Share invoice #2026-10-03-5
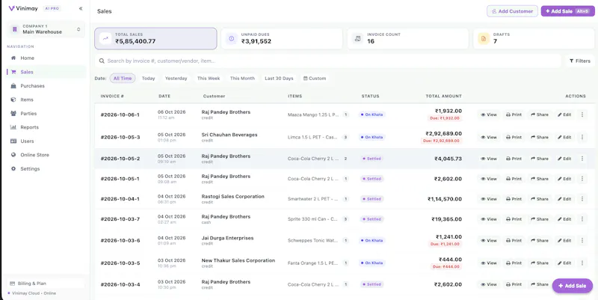 point(539,263)
